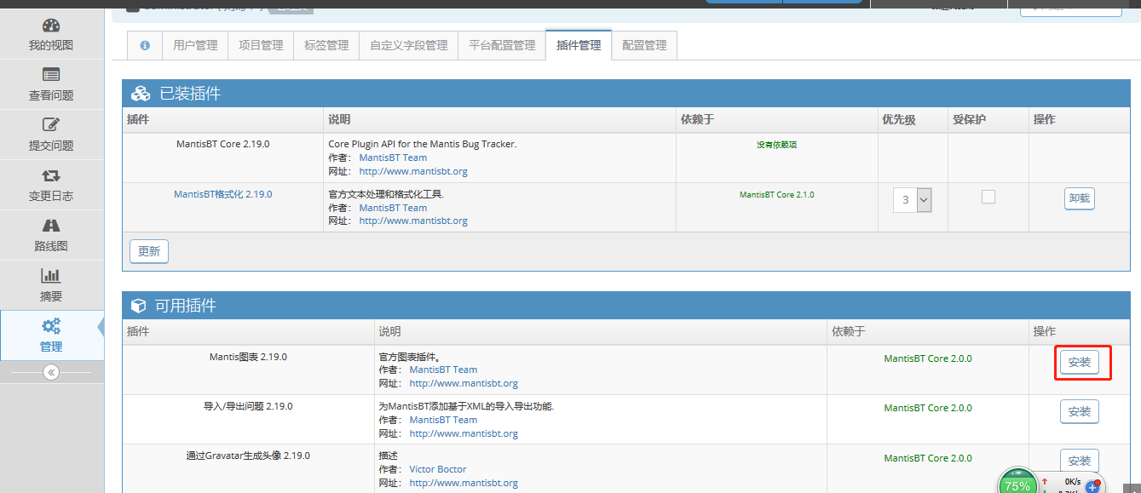Switch to 自定义字段管理 tab
1141x493 pixels.
(408, 45)
